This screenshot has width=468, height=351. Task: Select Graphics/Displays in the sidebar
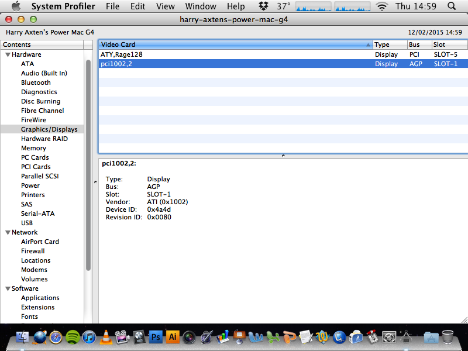(x=42, y=129)
